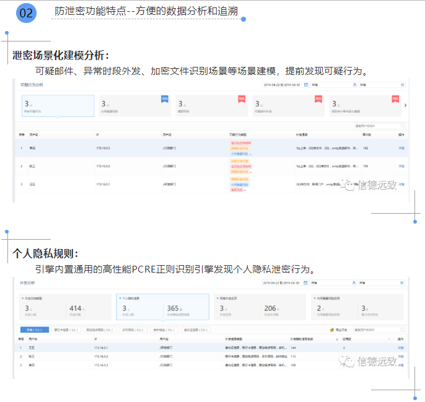
Task: Open calendar icon in 可疑行为分析 date range
Action: (306, 84)
